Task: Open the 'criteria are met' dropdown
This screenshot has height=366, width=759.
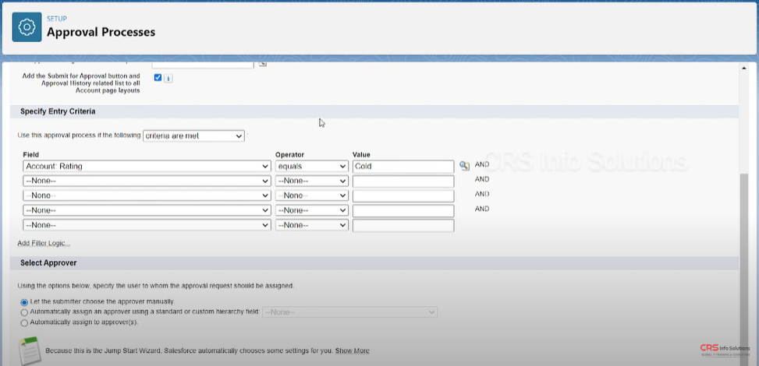Action: [193, 135]
